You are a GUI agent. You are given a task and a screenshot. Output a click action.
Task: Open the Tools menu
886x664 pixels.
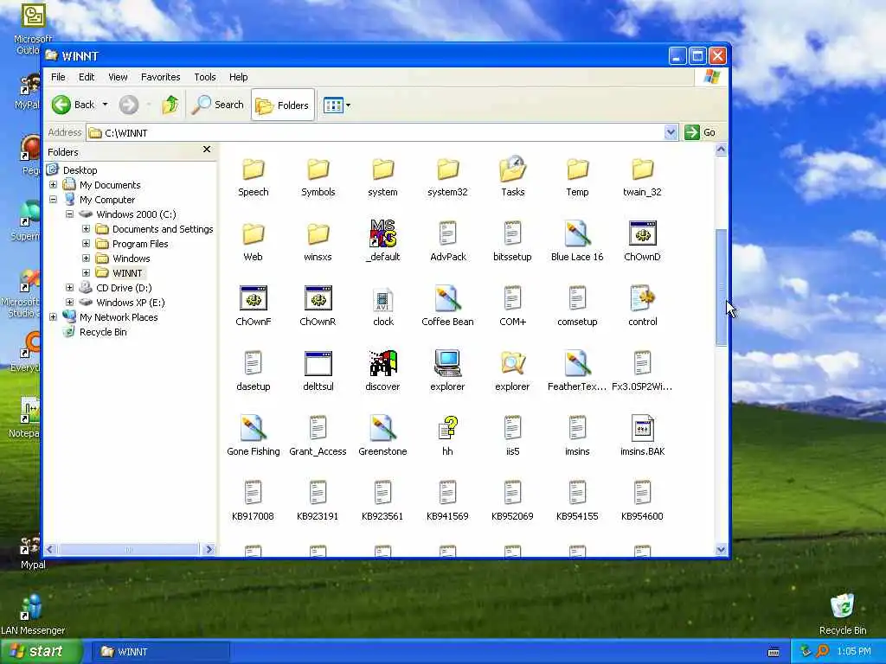(204, 77)
